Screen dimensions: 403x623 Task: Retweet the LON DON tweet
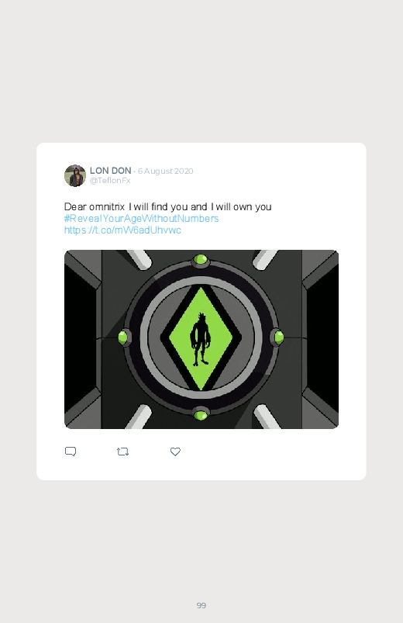pyautogui.click(x=122, y=452)
